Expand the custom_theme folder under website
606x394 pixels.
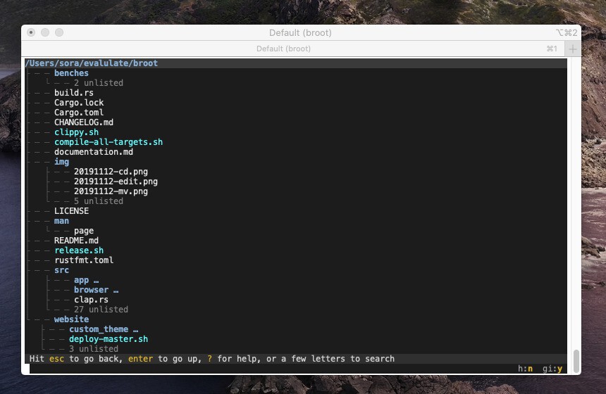103,329
